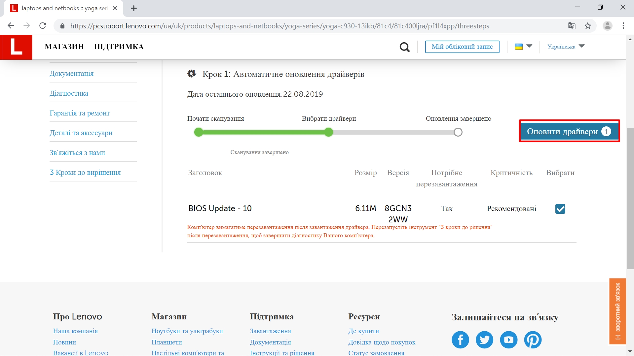Open Lenovo's Twitter page icon
The width and height of the screenshot is (634, 356).
coord(484,340)
